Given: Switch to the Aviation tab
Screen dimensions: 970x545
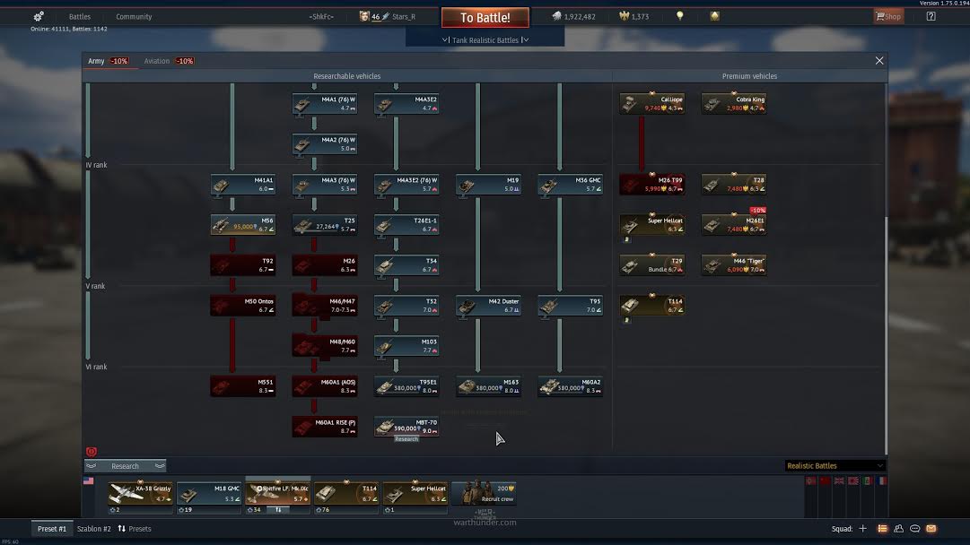Looking at the screenshot, I should tap(156, 61).
